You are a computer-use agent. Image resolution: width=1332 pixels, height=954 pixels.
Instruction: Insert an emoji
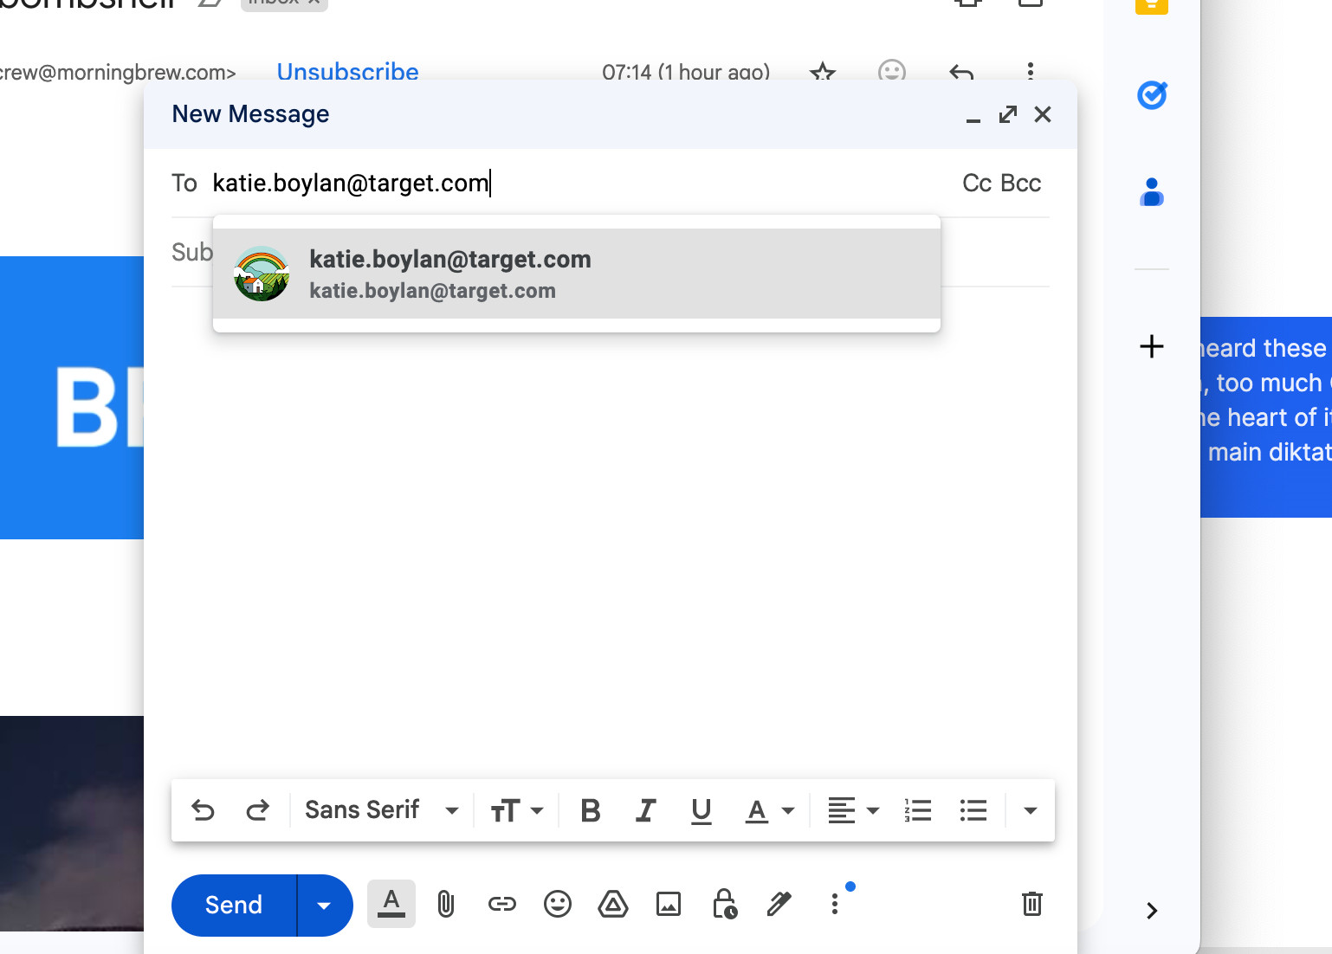558,905
